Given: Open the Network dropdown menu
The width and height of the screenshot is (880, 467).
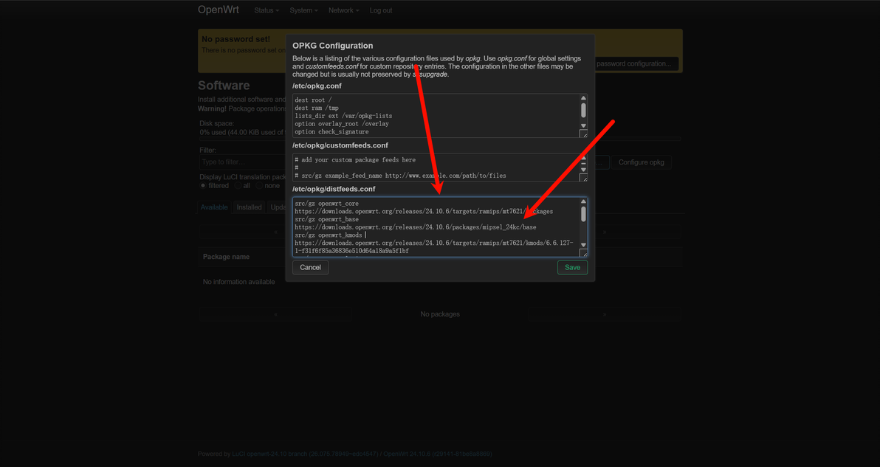Looking at the screenshot, I should coord(344,10).
